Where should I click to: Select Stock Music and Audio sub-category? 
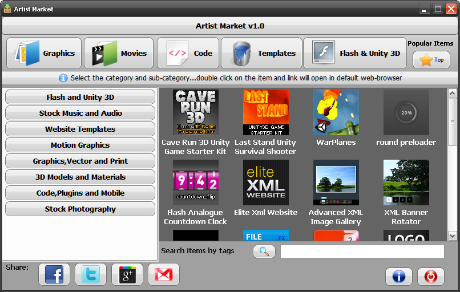[x=80, y=113]
